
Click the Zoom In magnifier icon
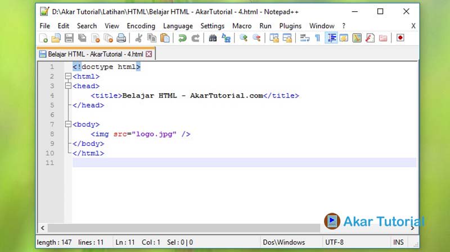click(x=244, y=38)
